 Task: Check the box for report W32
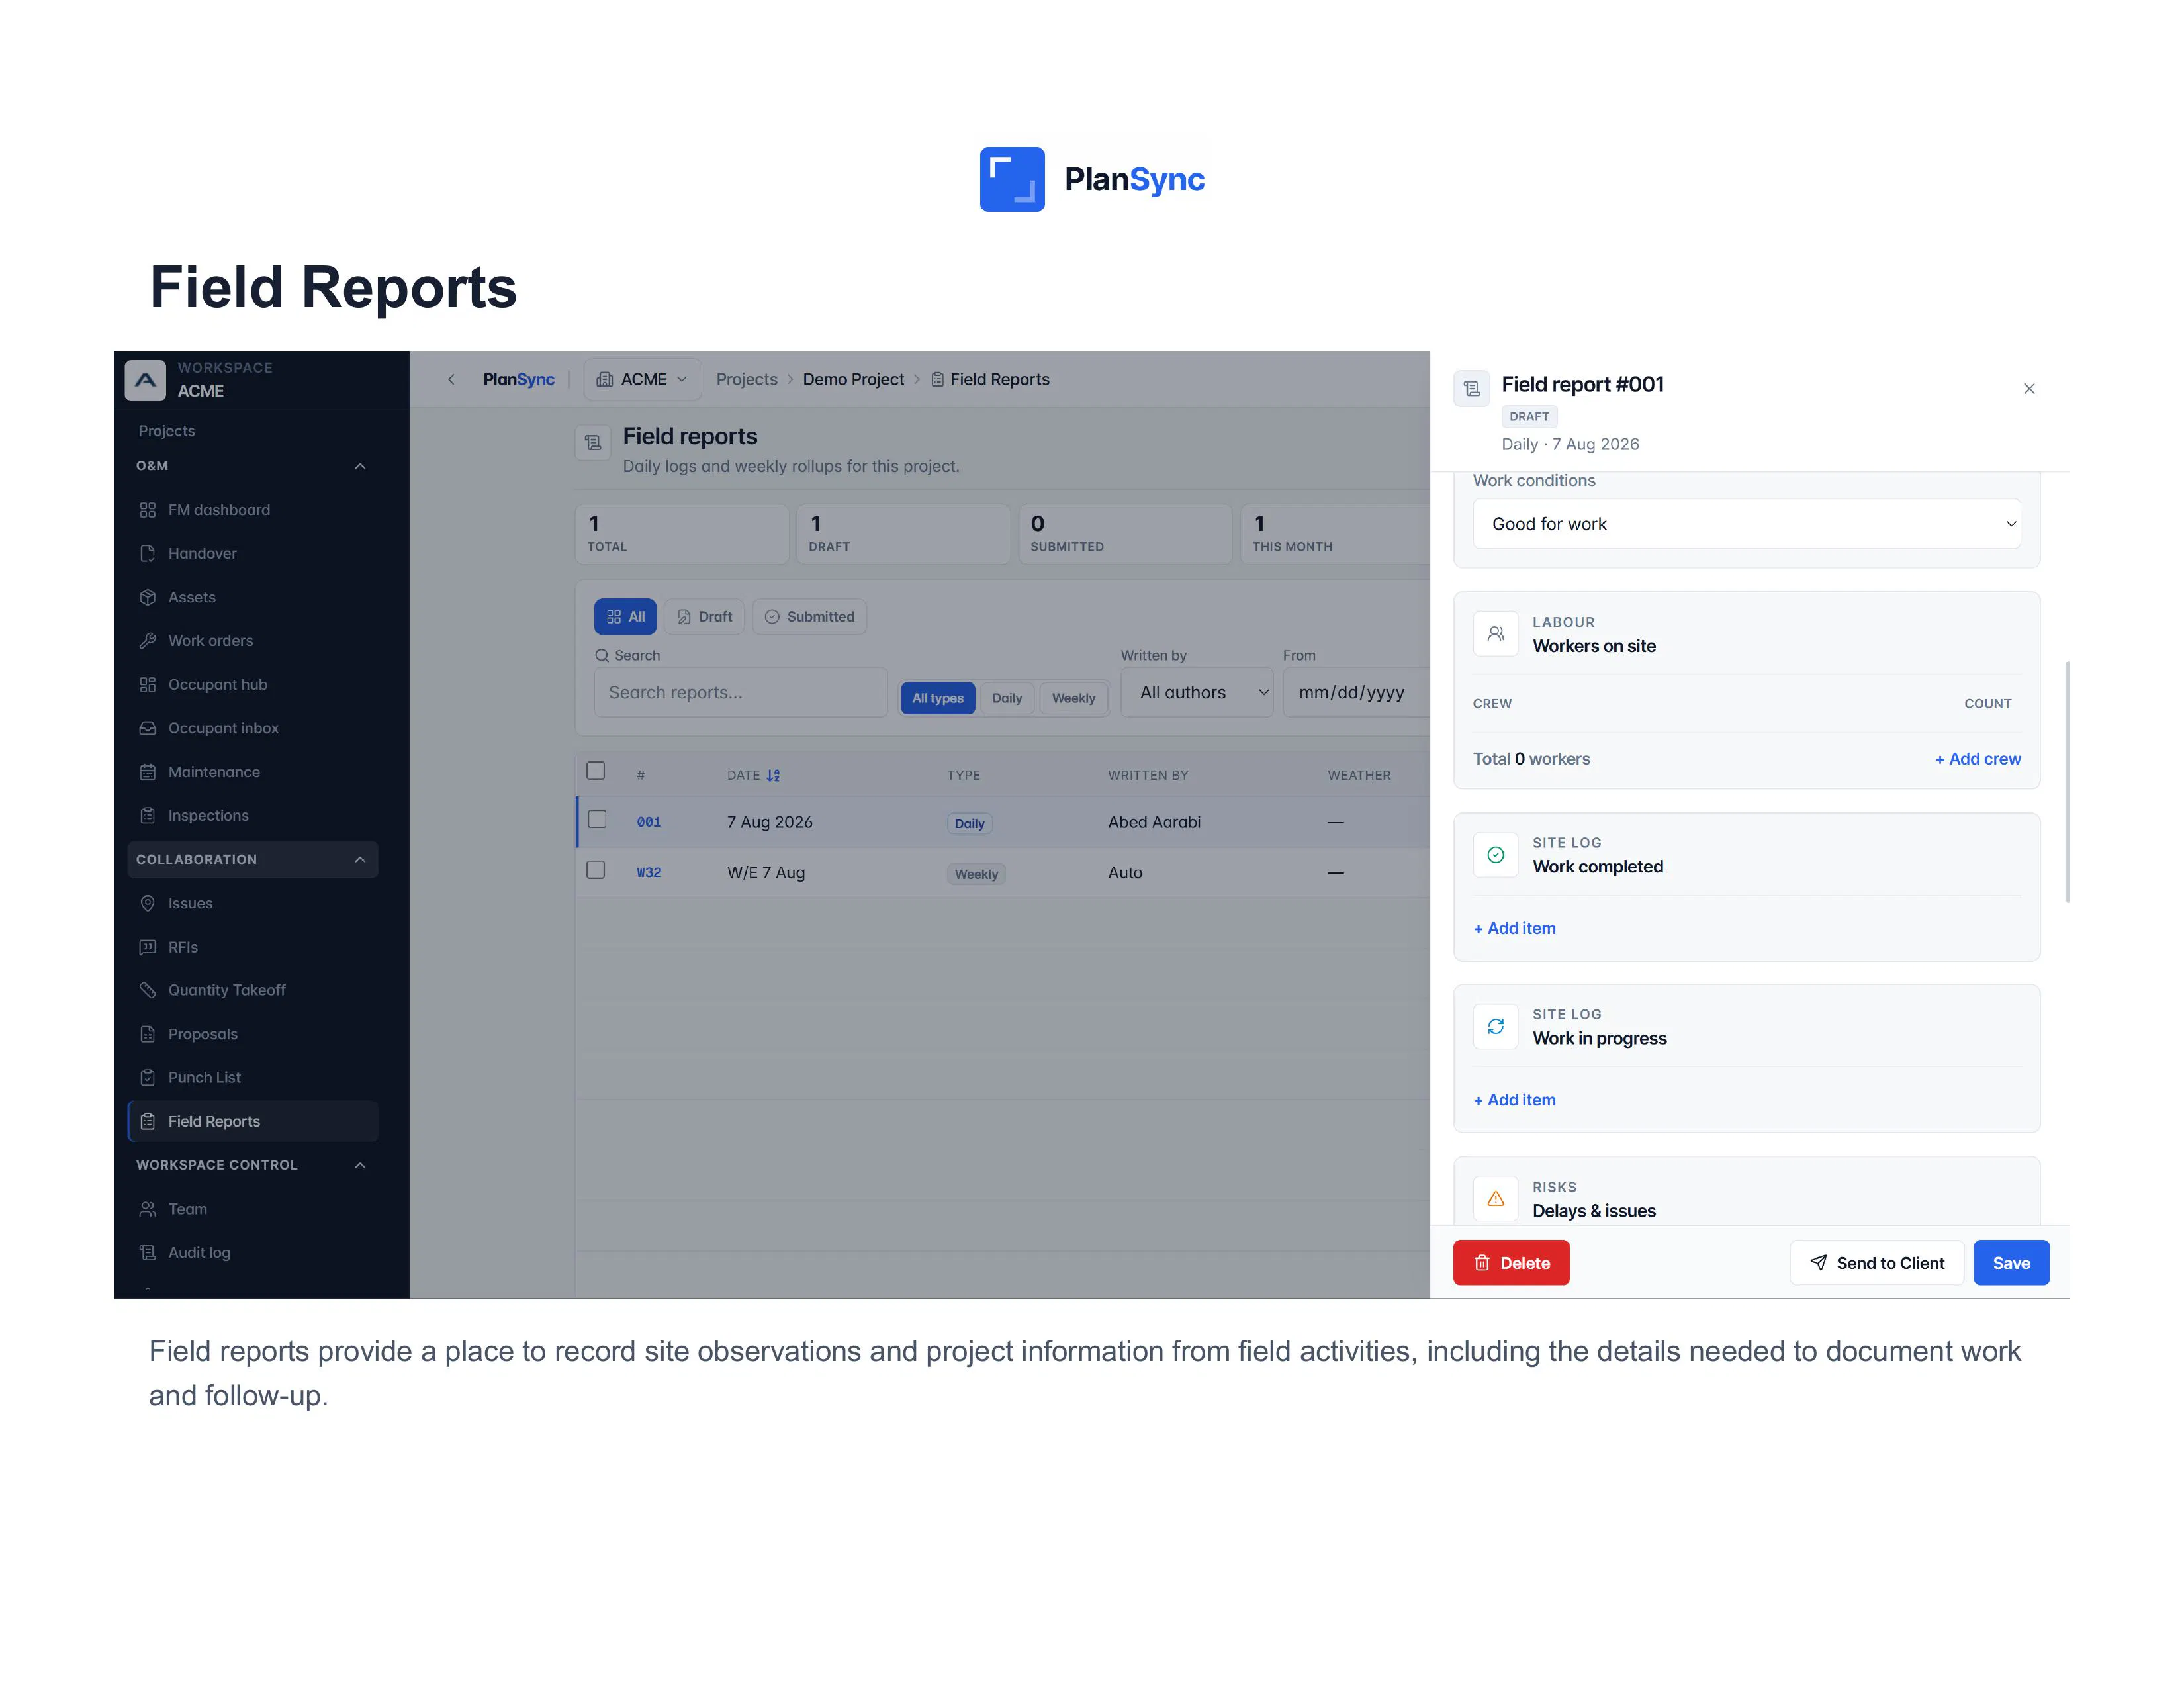coord(596,870)
